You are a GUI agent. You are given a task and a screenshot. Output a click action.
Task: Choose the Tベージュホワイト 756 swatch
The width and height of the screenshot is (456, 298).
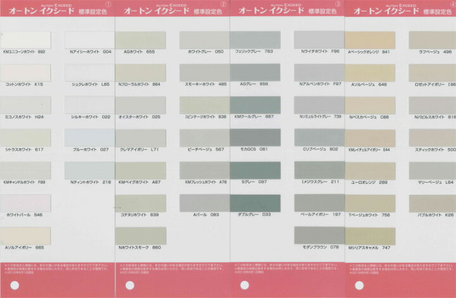pos(370,204)
